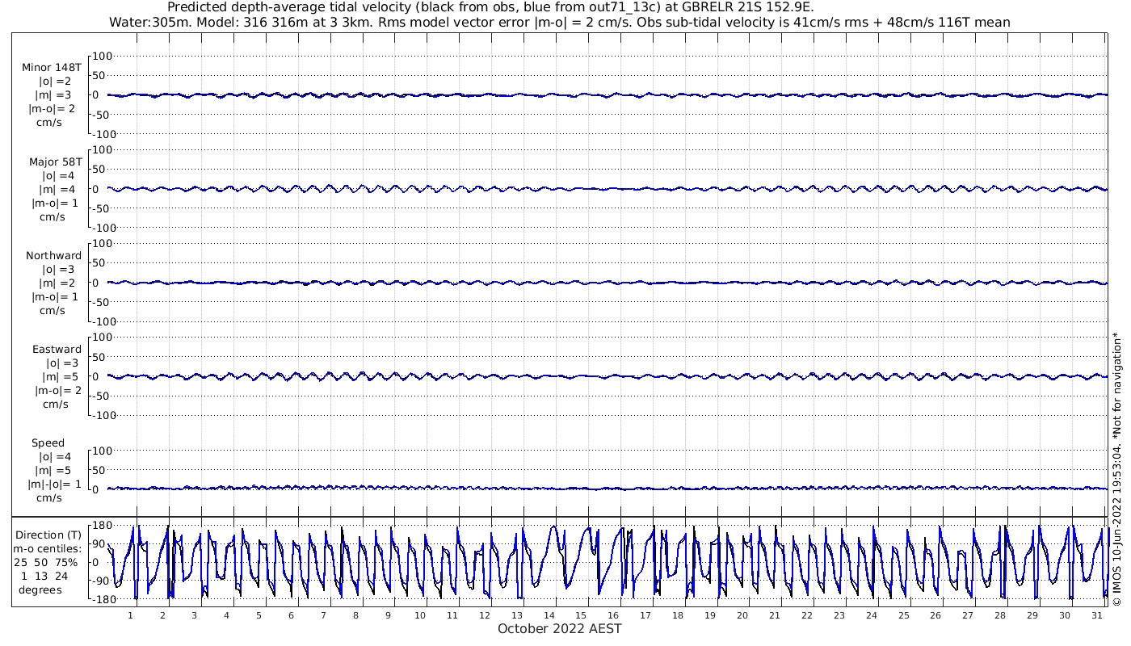The width and height of the screenshot is (1131, 646).
Task: Click "|m| =5" under Eastward
Action: tap(58, 377)
